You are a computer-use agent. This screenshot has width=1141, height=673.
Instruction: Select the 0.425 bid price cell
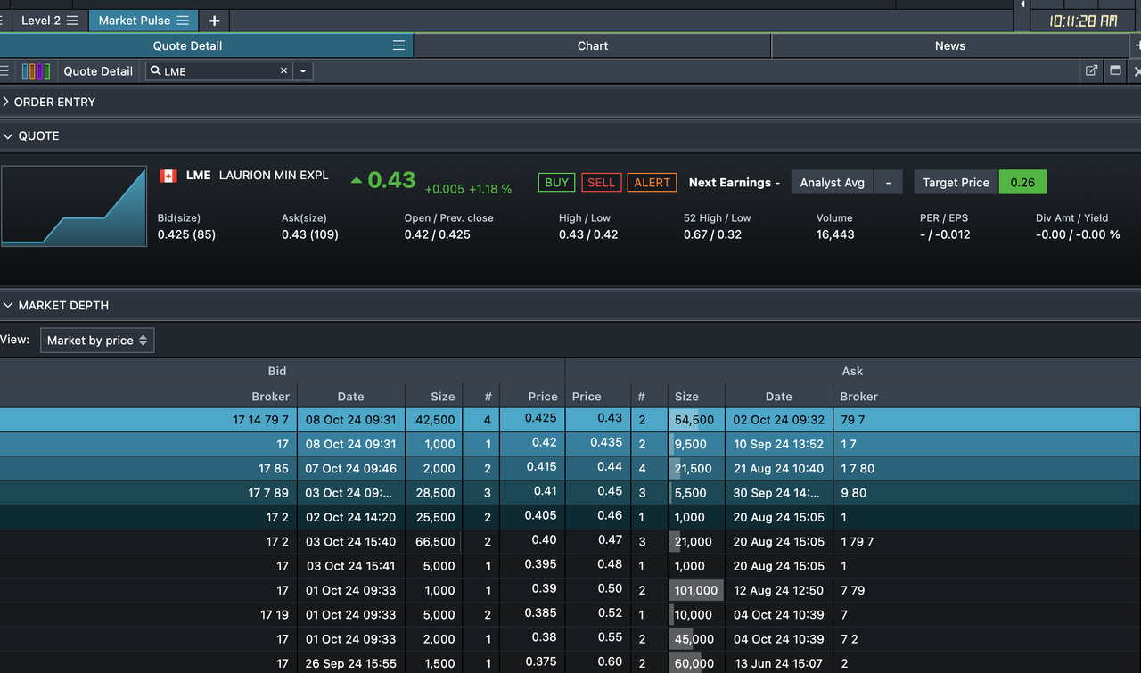point(532,419)
